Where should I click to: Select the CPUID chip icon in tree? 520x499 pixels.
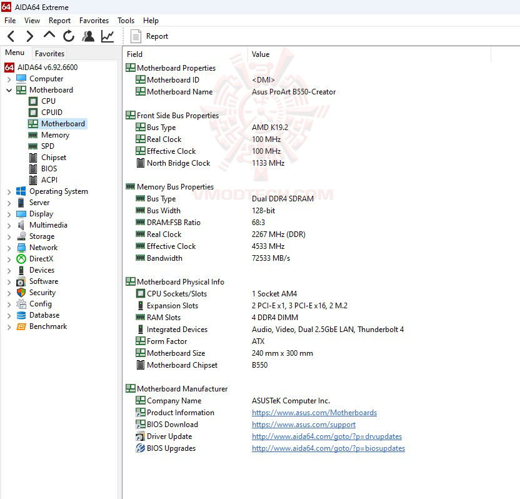point(33,113)
